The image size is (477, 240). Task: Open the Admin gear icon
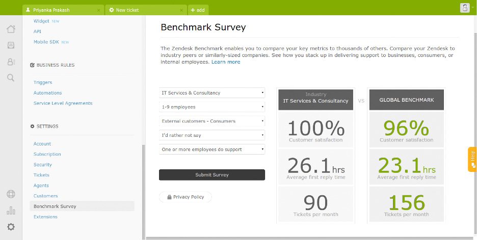coord(11,227)
